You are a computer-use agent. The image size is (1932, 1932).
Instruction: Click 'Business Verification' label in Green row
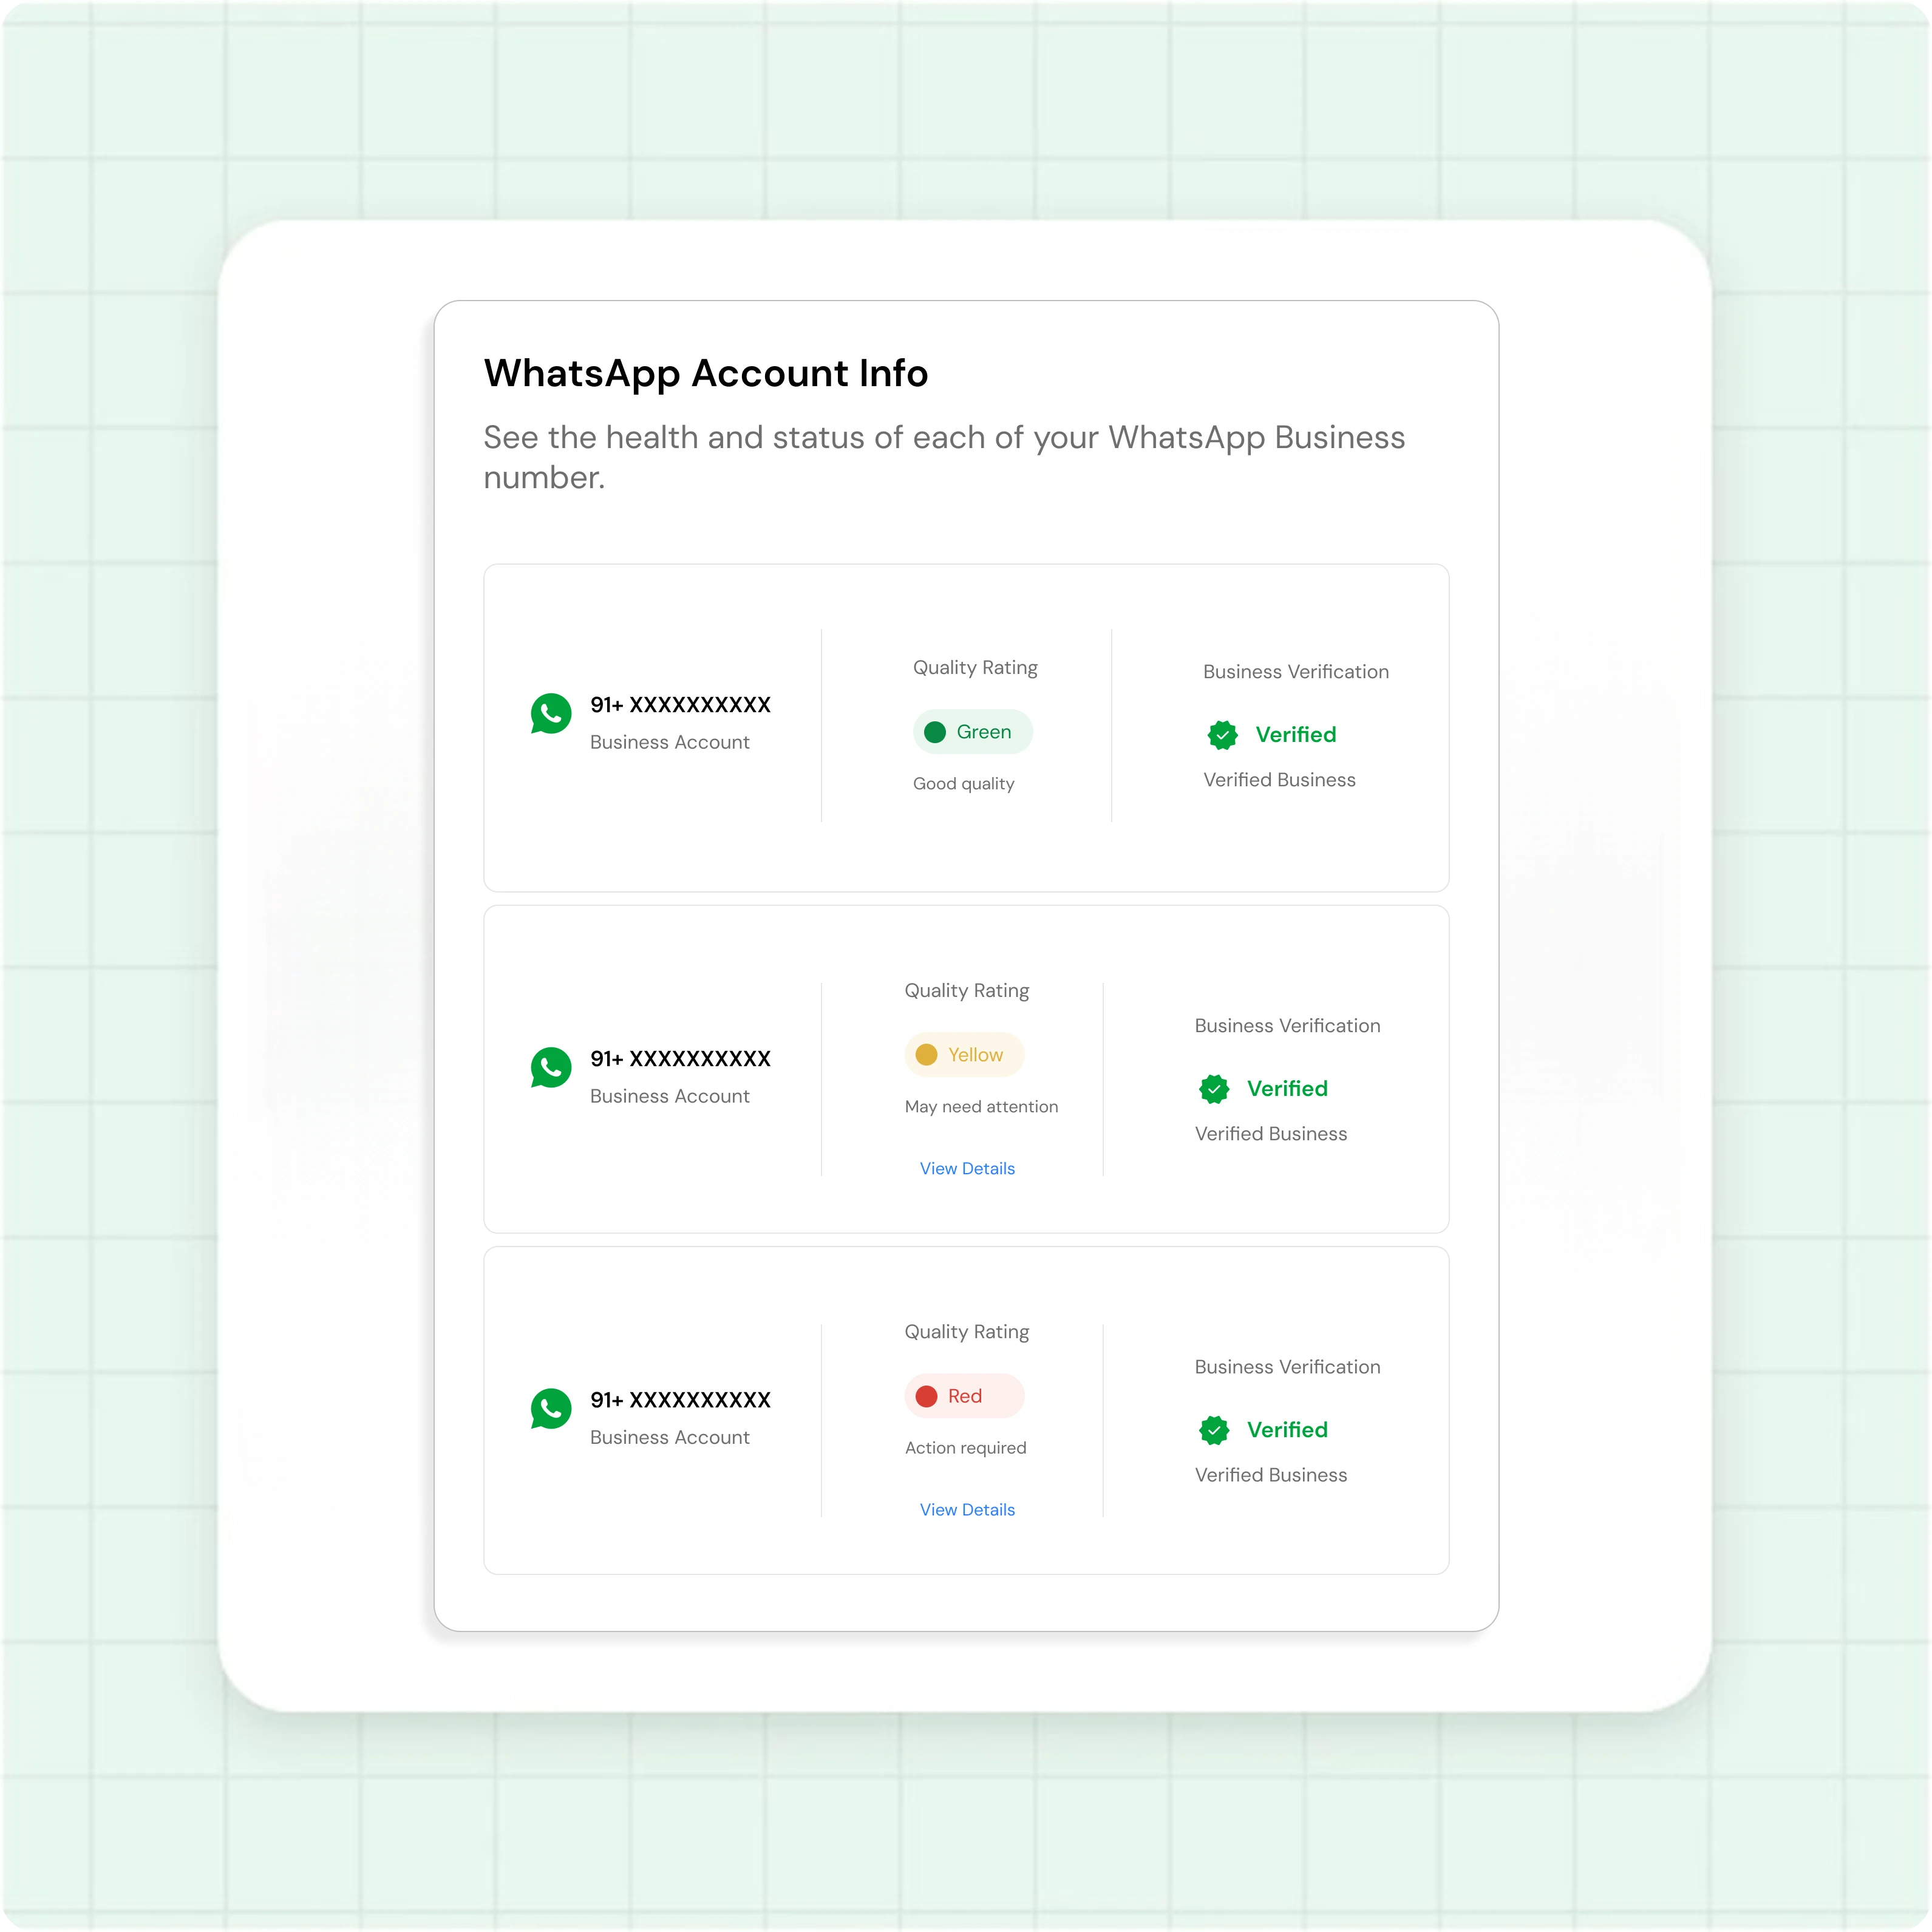click(1296, 672)
